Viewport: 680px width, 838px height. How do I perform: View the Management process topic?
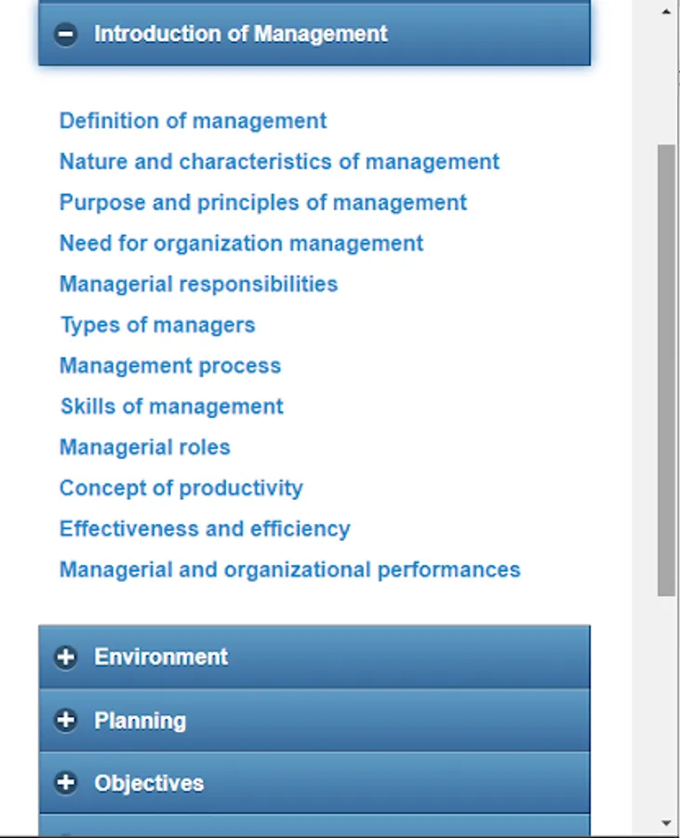click(170, 366)
